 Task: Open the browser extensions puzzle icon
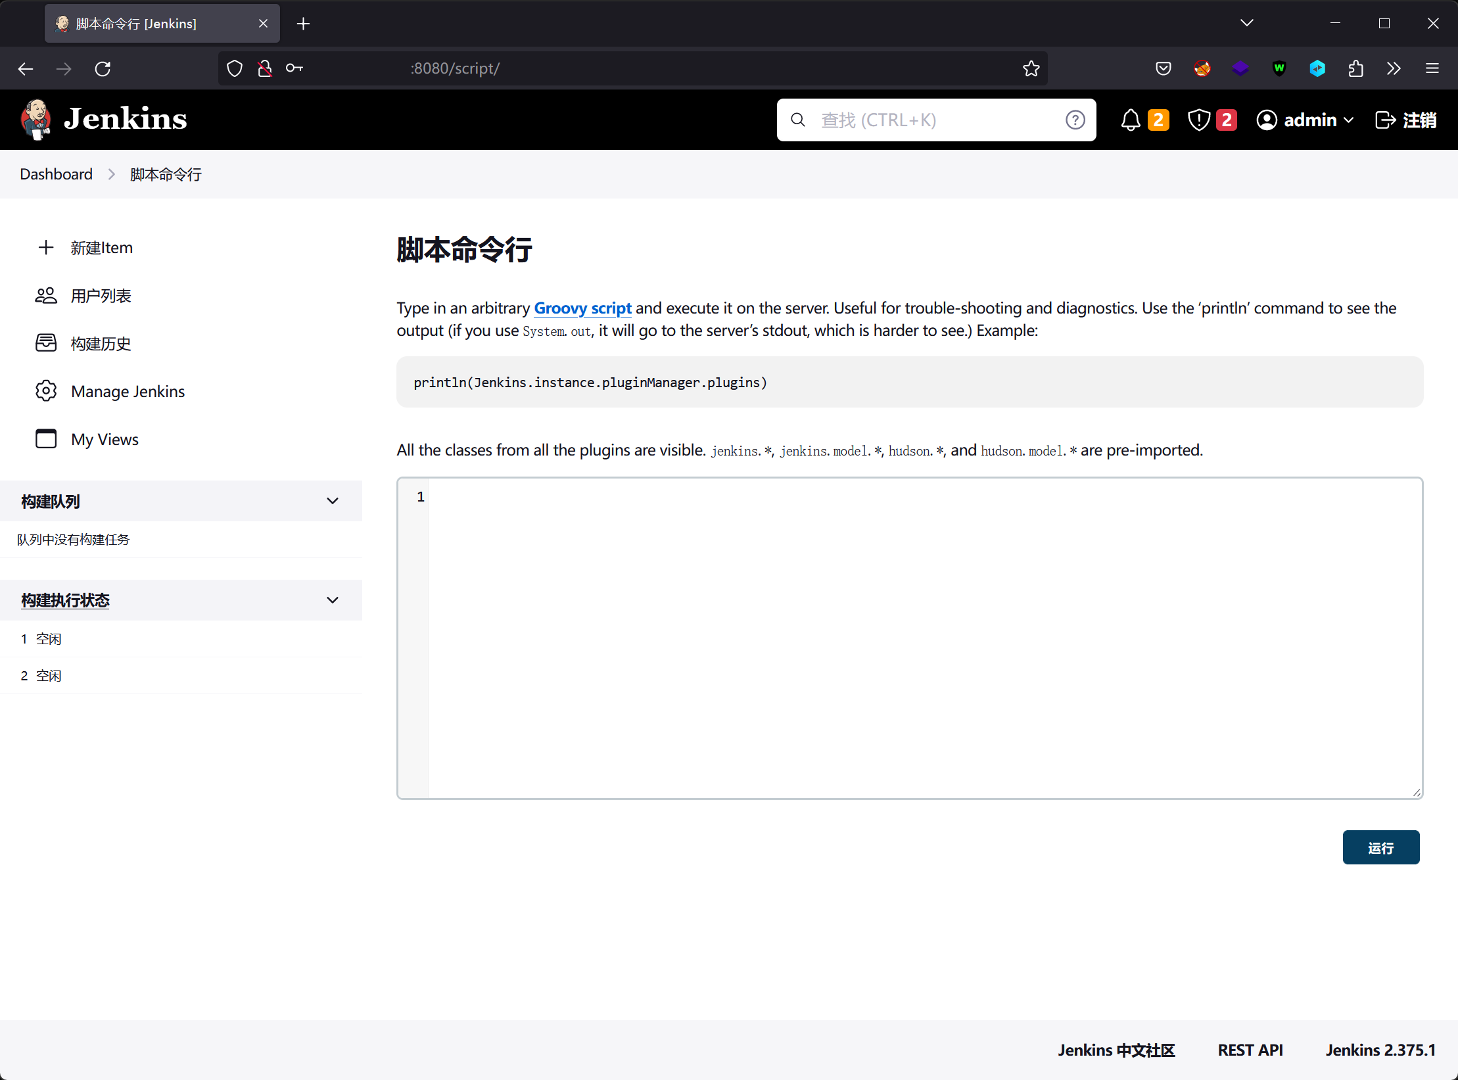click(1355, 68)
